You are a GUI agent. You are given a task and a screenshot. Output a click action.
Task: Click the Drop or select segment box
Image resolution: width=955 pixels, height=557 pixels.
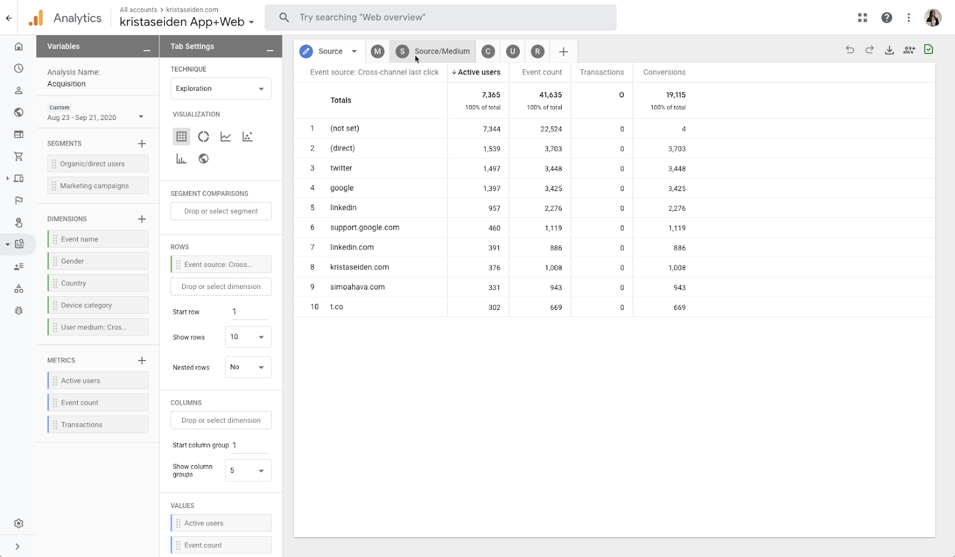click(221, 211)
